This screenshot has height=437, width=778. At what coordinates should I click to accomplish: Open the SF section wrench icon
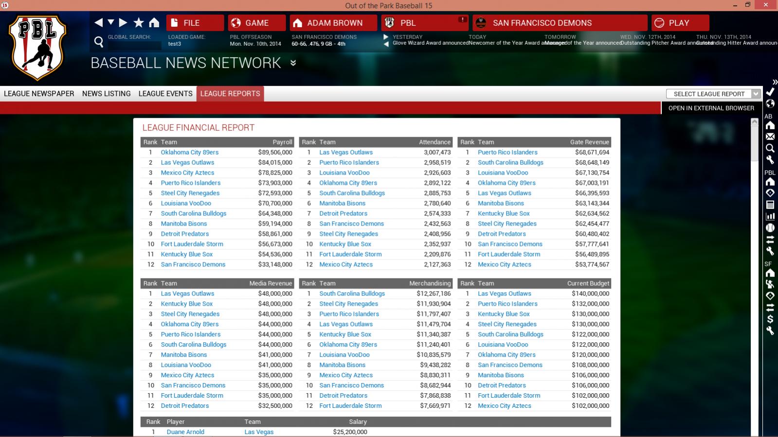770,331
